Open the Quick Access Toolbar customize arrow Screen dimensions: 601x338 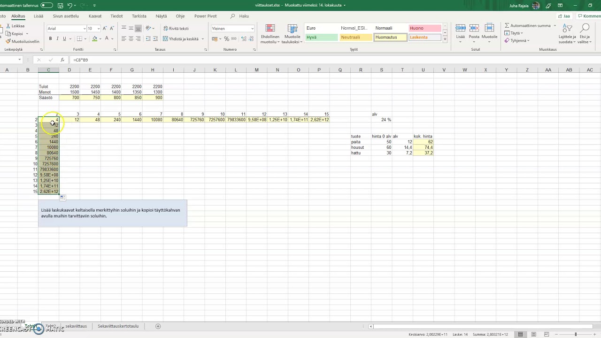click(x=94, y=5)
